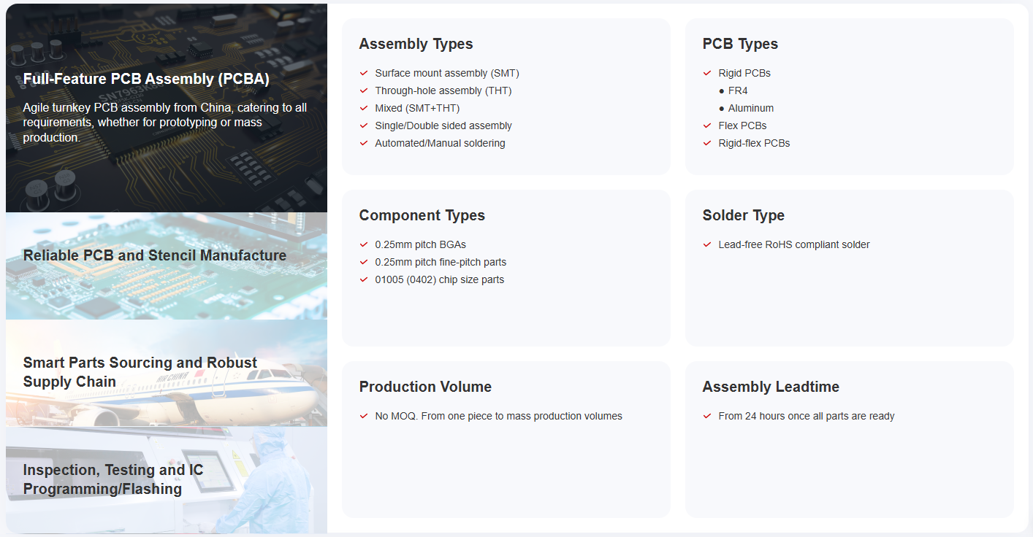Click the Aluminum bullet item
Screen dimensions: 1033x537
tap(750, 108)
